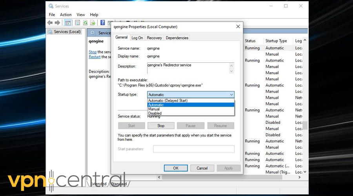Open the File menu
Viewport: 353px width, 196px height.
click(x=52, y=15)
